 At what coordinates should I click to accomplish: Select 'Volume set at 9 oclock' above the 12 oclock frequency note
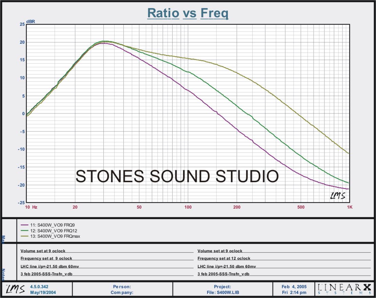[220, 251]
